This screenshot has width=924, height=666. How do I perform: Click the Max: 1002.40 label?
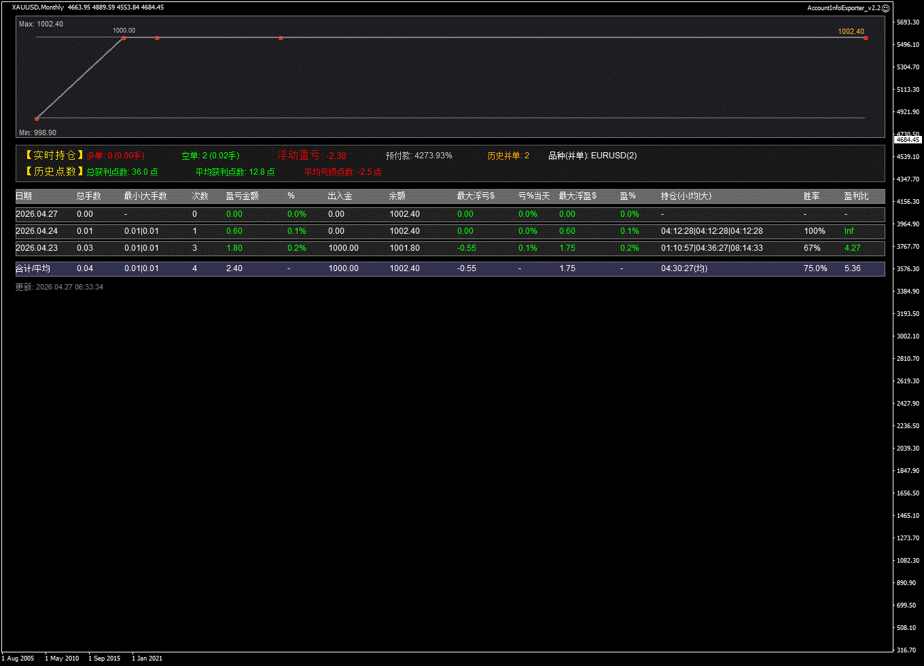click(41, 24)
